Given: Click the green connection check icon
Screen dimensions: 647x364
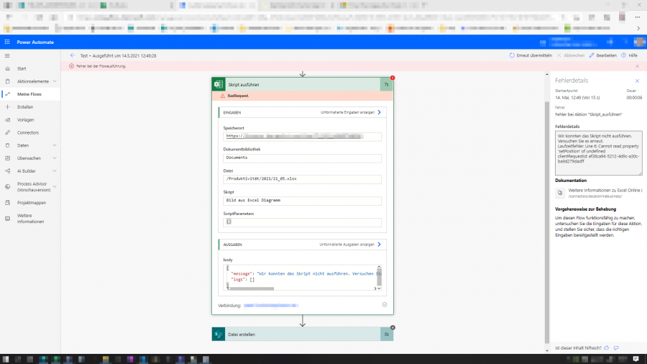Looking at the screenshot, I should 385,304.
